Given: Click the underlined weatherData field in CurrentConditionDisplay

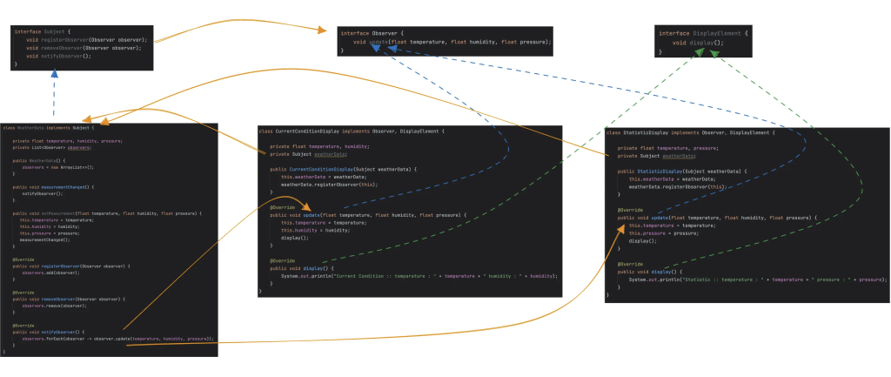Looking at the screenshot, I should point(330,154).
